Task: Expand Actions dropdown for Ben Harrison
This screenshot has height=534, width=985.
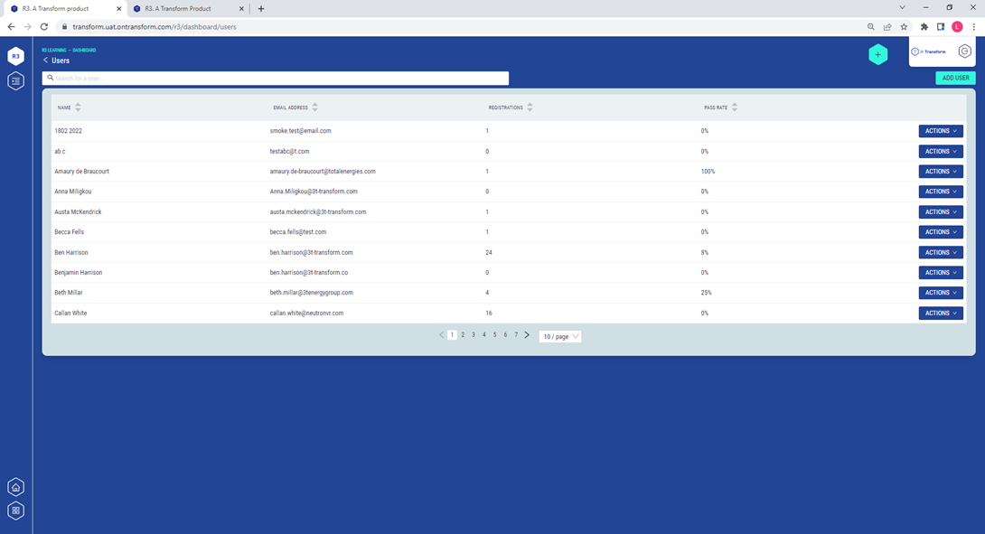Action: click(941, 252)
